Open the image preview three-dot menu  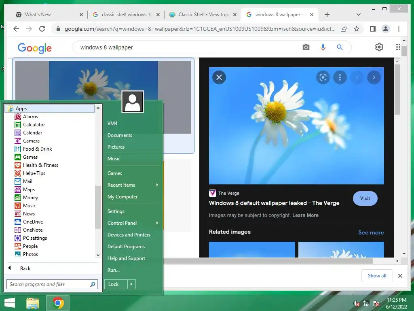[340, 77]
